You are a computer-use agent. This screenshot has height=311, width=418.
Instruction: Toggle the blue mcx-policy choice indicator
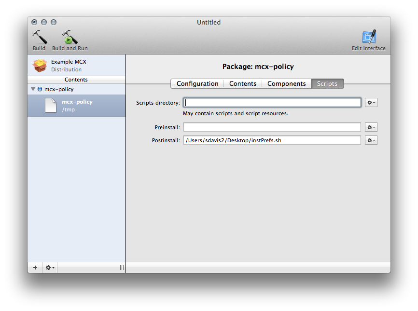40,89
